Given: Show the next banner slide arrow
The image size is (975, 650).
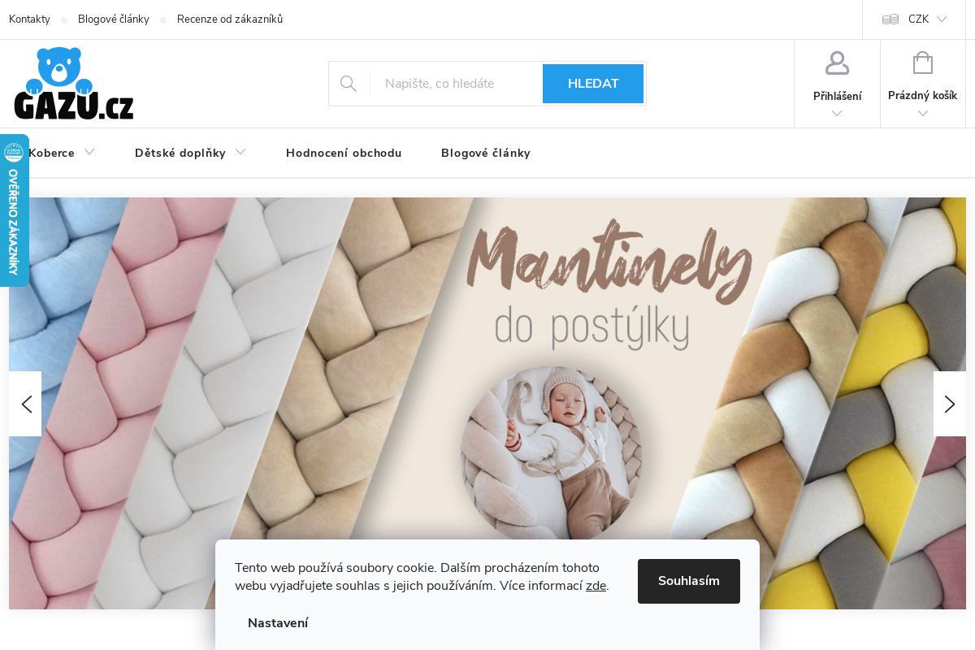Looking at the screenshot, I should pyautogui.click(x=950, y=404).
